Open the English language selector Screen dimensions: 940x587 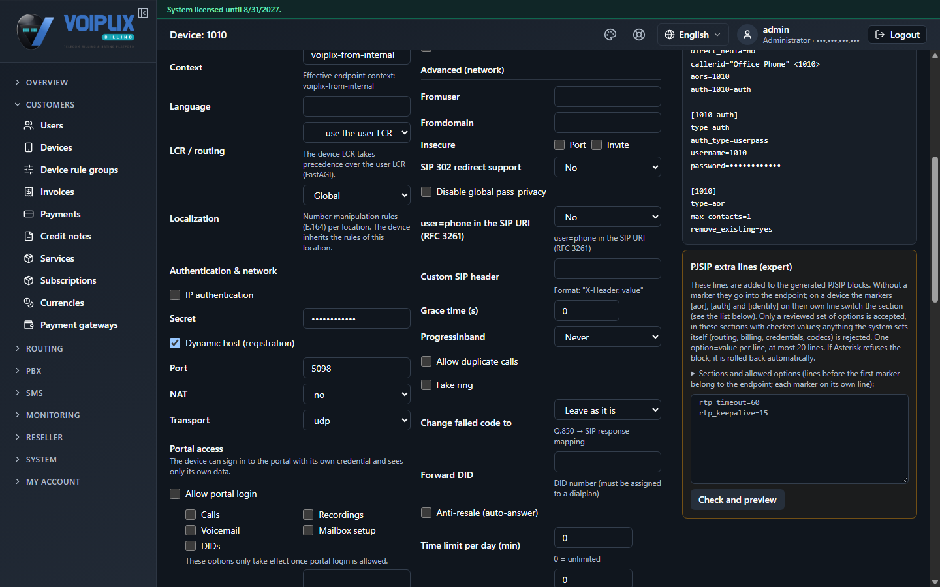pyautogui.click(x=693, y=35)
